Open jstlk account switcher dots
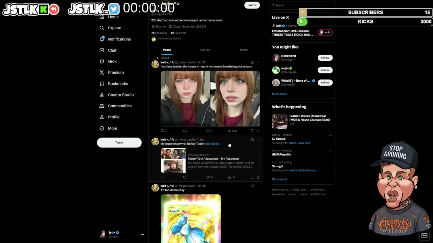Viewport: 433px width, 243px height. click(x=142, y=234)
